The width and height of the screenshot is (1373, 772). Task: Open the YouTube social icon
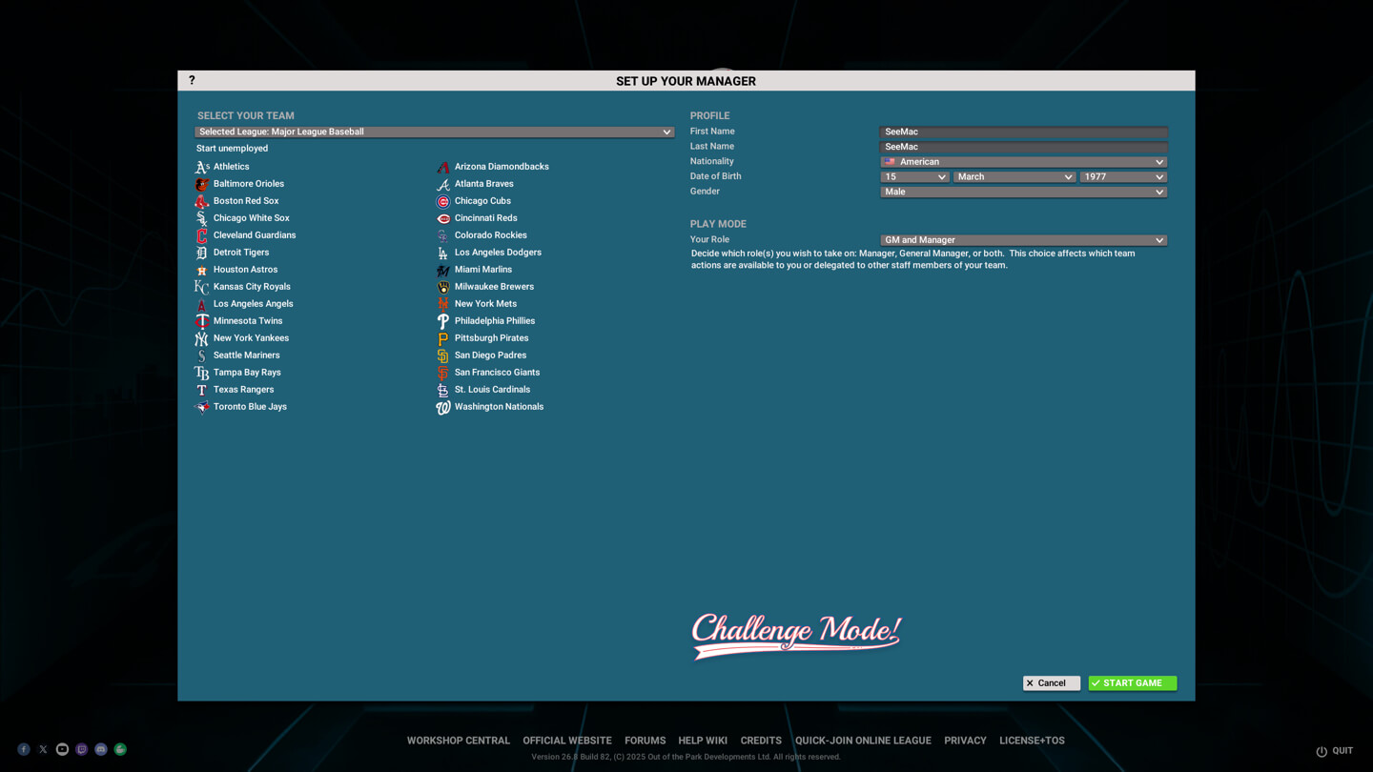(62, 749)
